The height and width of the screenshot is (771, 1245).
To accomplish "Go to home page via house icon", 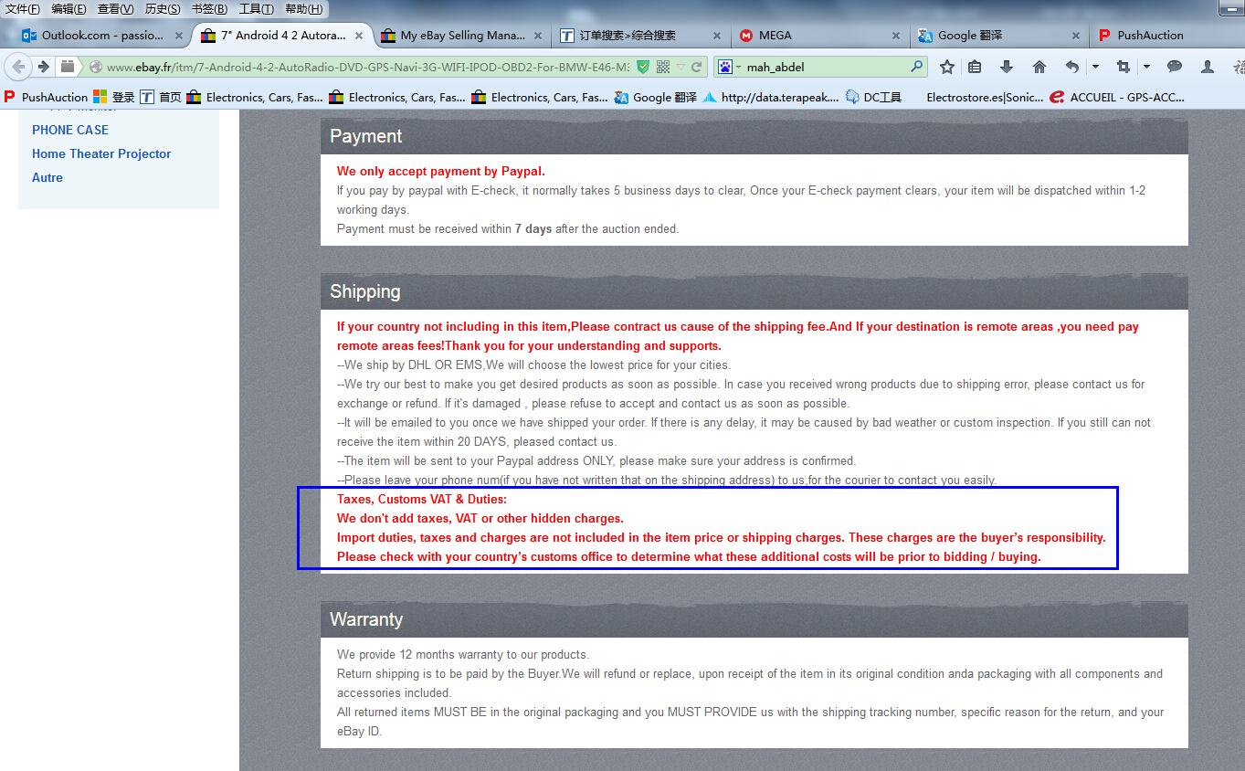I will (x=1039, y=67).
